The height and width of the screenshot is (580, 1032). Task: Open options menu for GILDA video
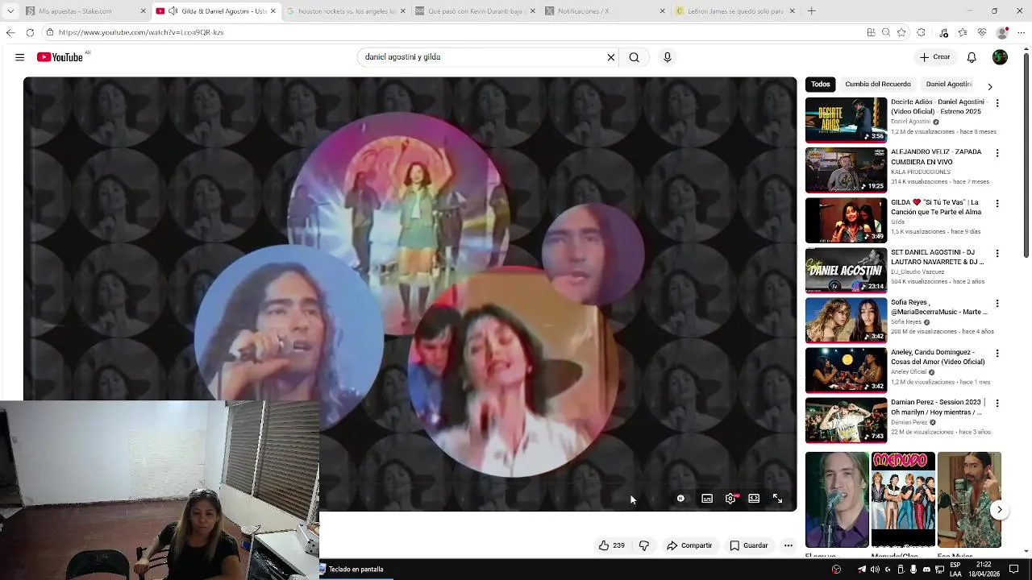click(x=997, y=203)
